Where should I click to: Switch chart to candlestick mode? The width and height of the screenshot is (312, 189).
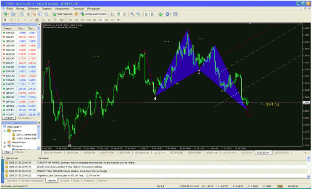[119, 14]
